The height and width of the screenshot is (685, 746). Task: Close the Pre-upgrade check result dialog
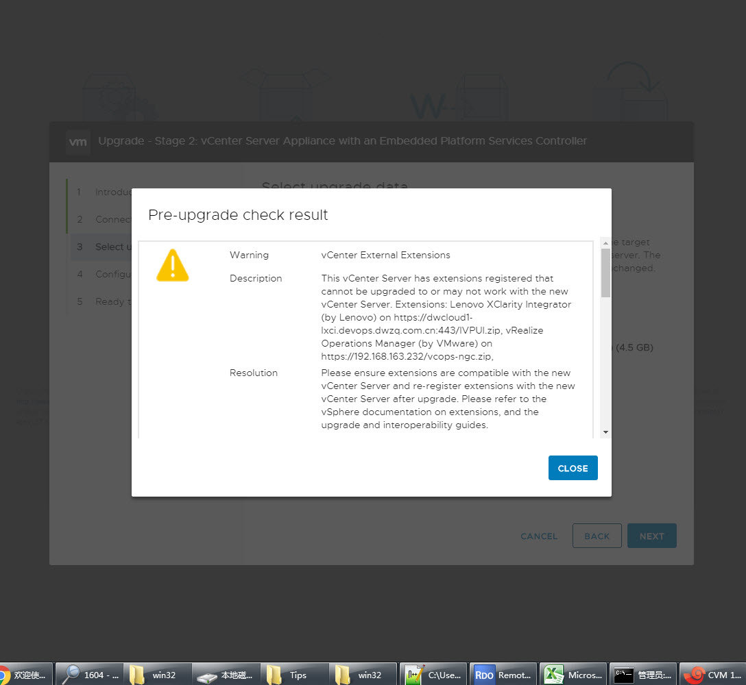coord(573,469)
